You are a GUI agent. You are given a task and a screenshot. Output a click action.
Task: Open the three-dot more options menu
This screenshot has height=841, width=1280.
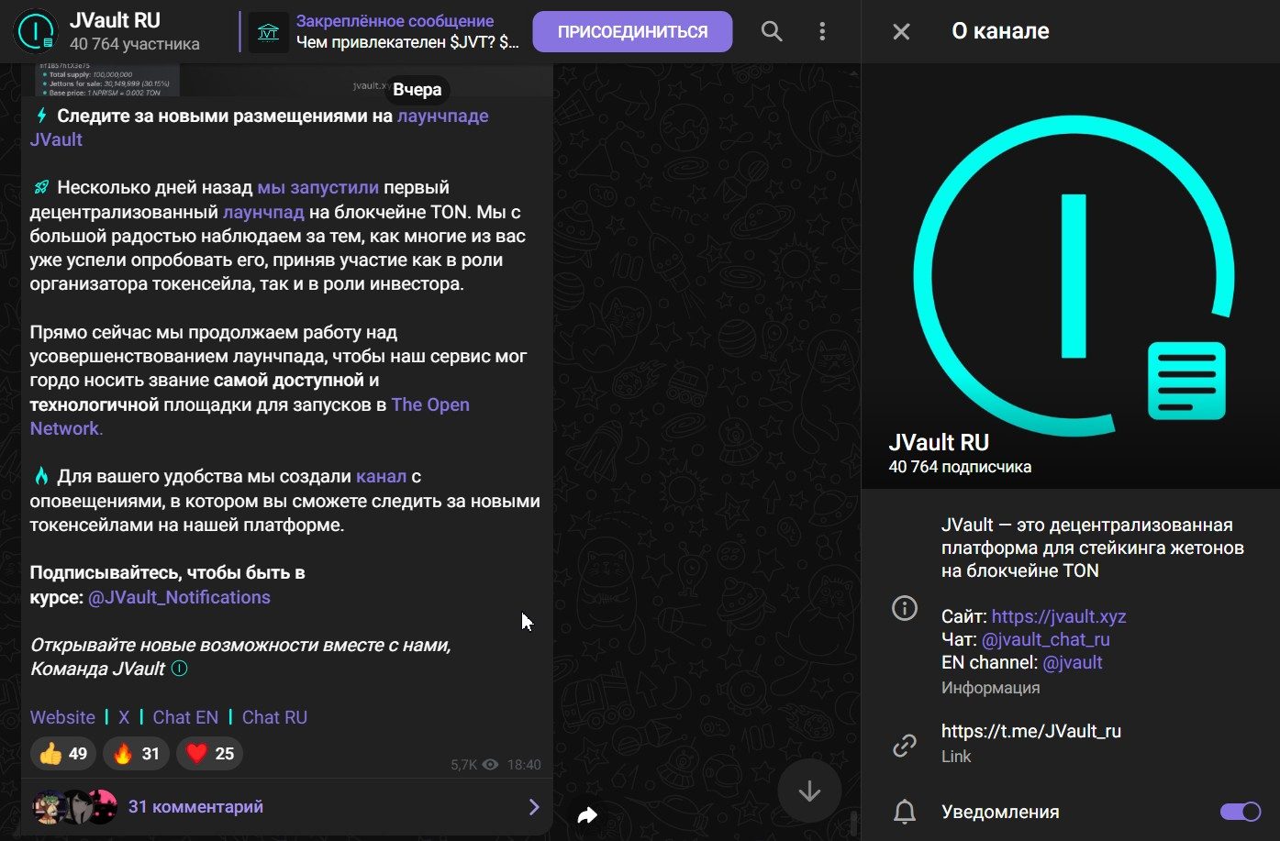(822, 32)
